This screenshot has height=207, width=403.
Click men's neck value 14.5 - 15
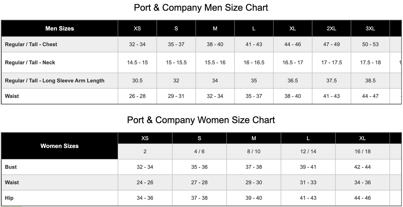point(137,62)
